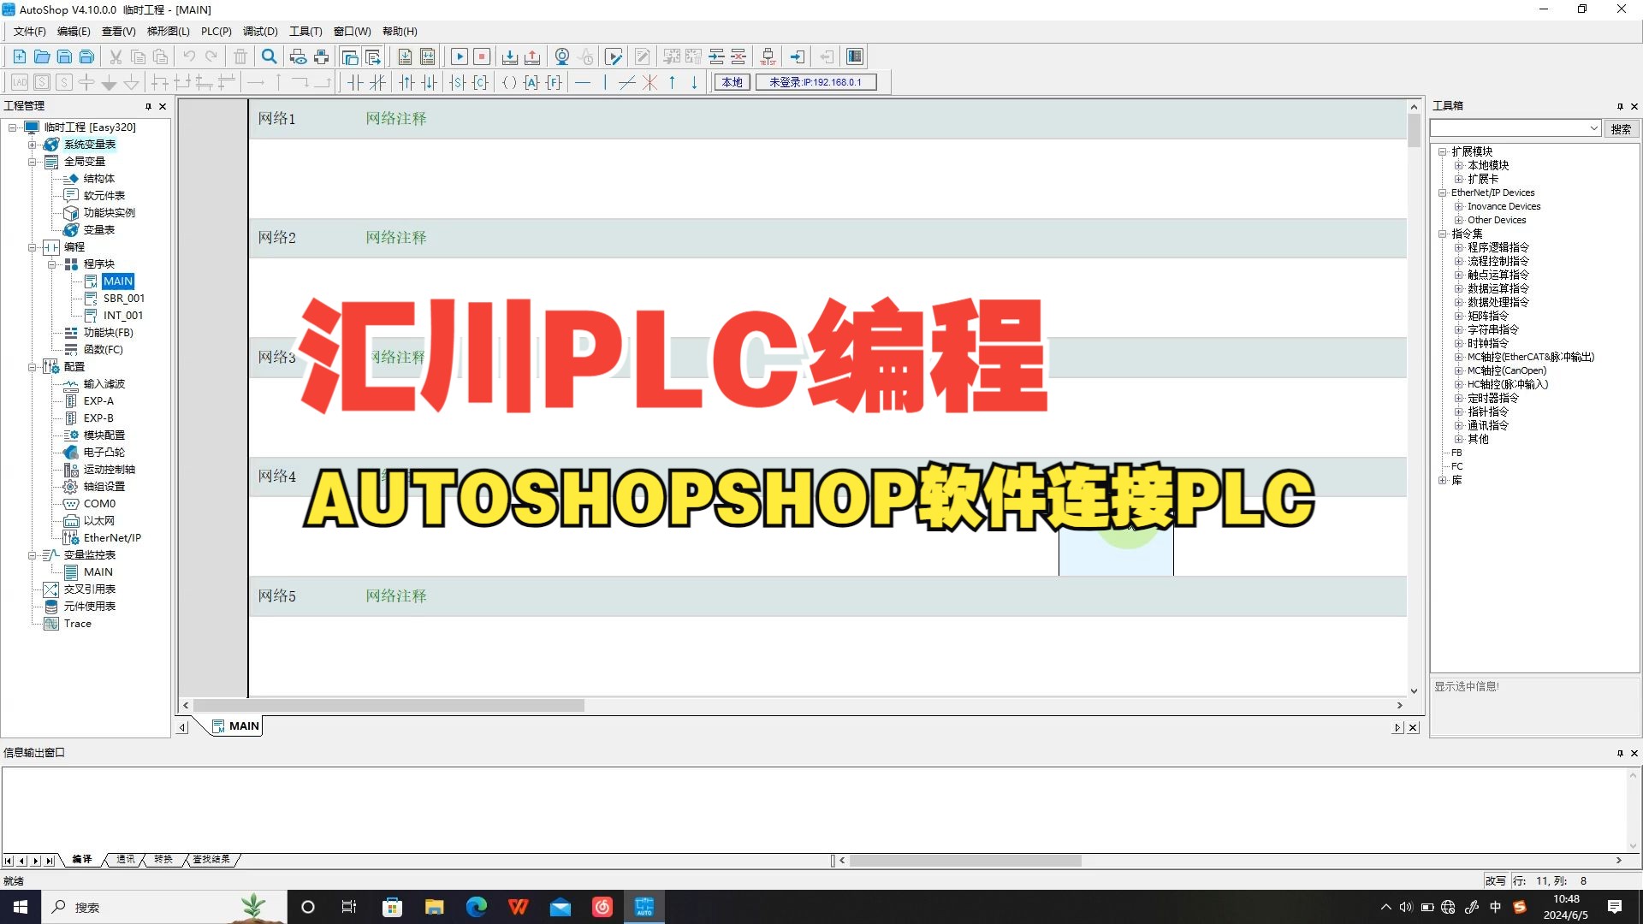This screenshot has height=924, width=1643.
Task: Click the MAIN editor tab
Action: coord(236,726)
